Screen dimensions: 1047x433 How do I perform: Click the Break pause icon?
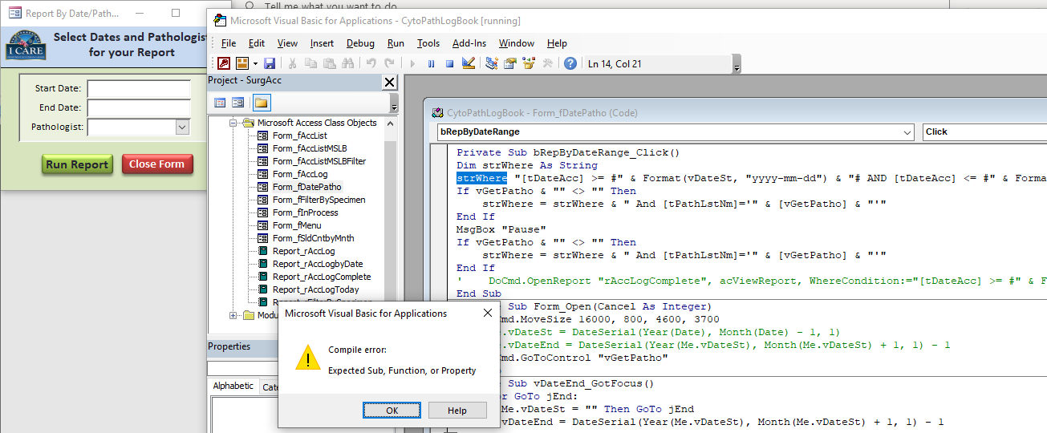[x=431, y=63]
